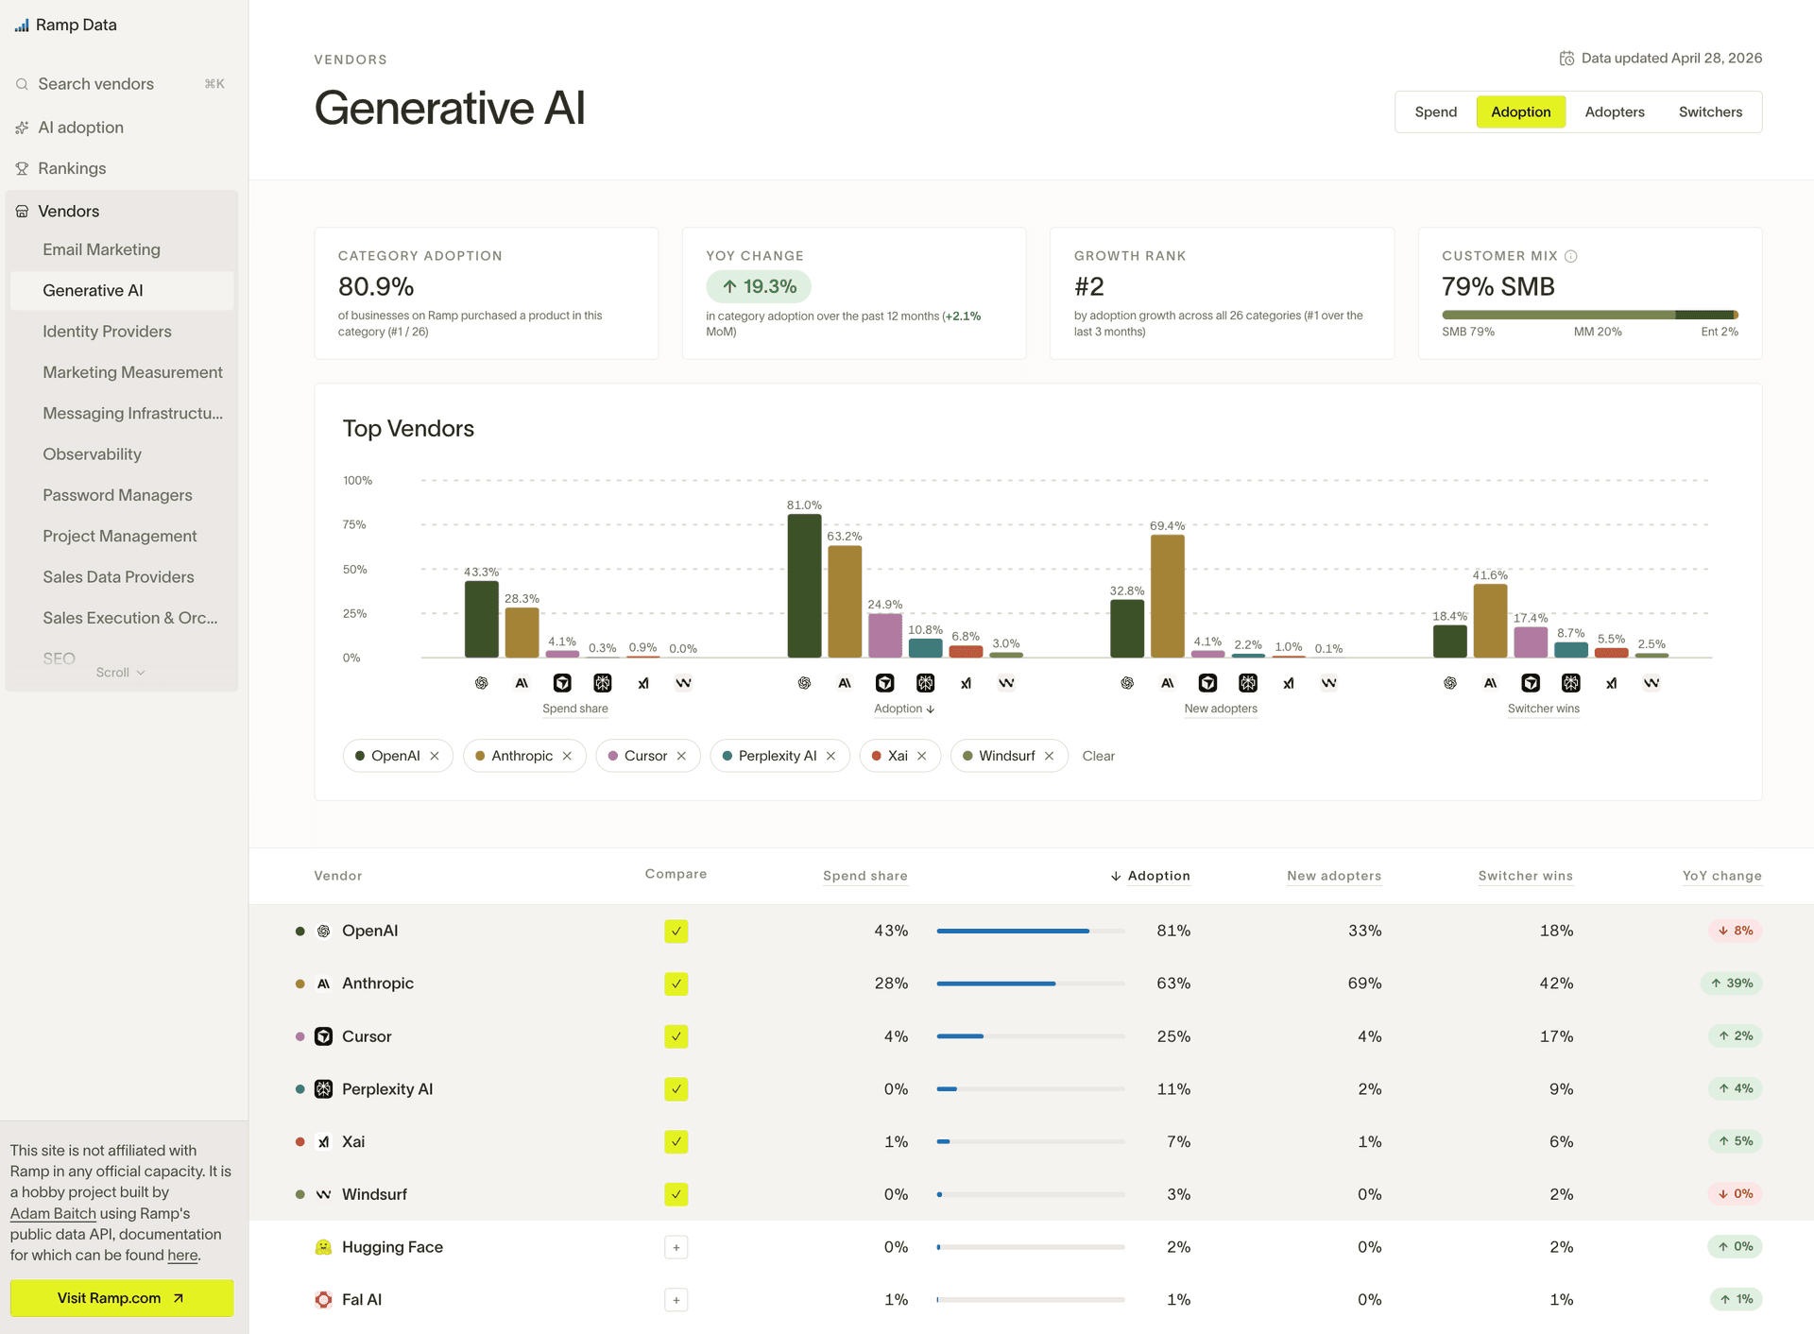Click the OpenAI icon under the Spend share bars
Screen dimensions: 1814x1334
(x=481, y=682)
